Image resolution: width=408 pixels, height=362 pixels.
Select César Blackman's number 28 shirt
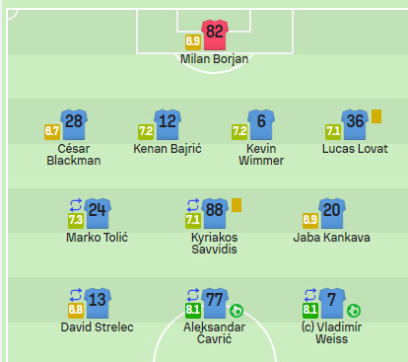point(74,124)
